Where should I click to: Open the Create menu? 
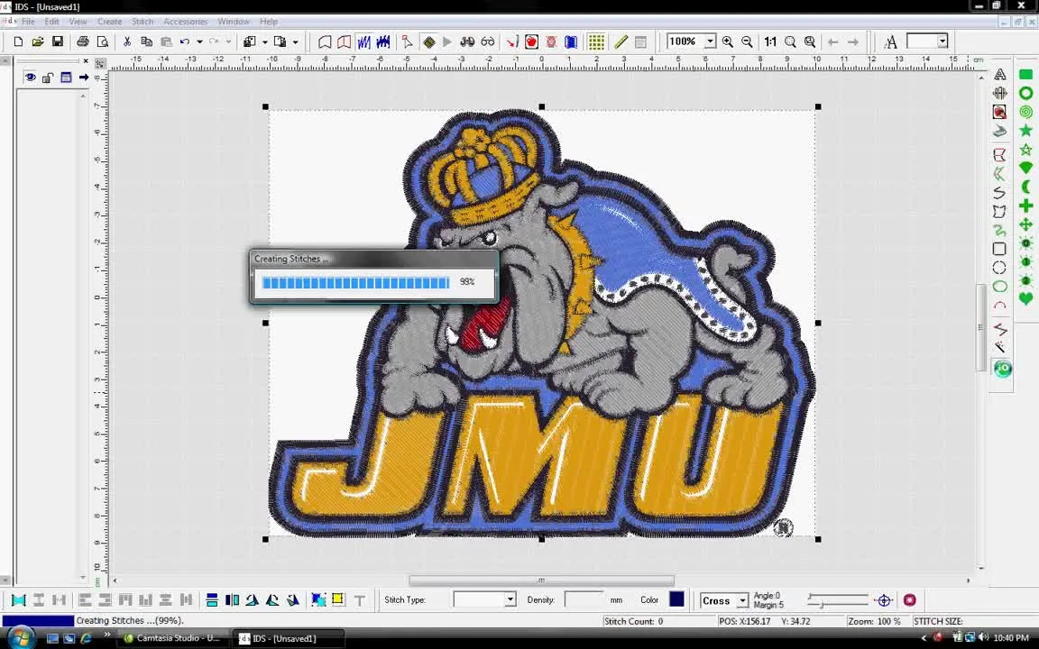(x=109, y=22)
